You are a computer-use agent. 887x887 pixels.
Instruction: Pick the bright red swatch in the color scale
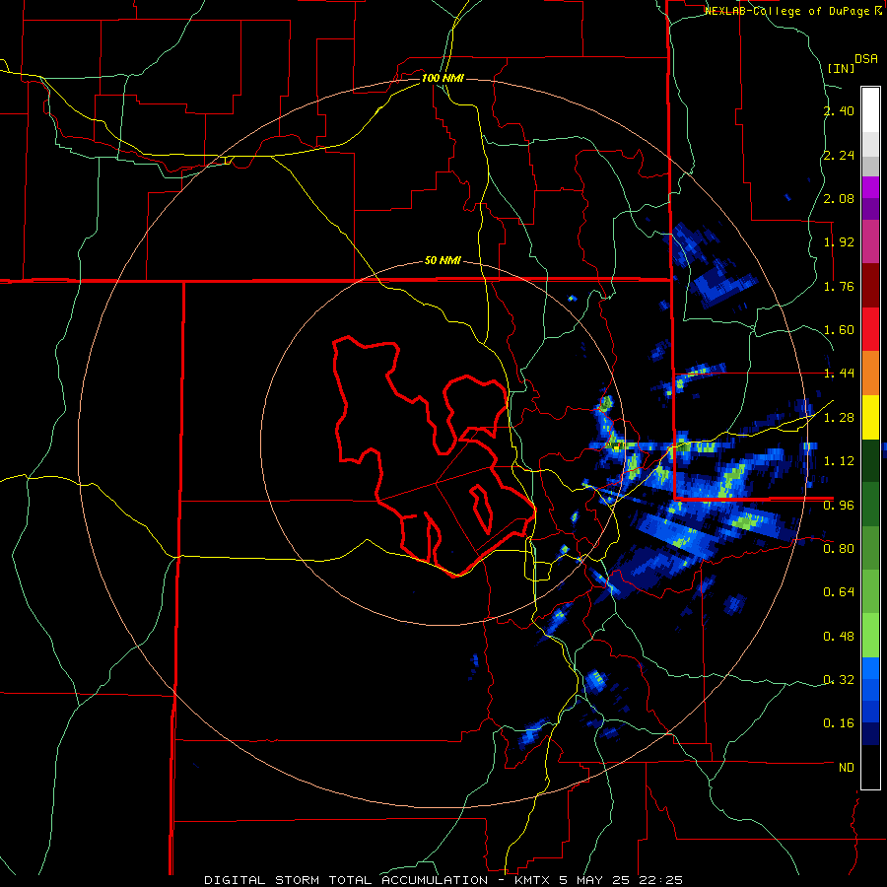tap(870, 330)
